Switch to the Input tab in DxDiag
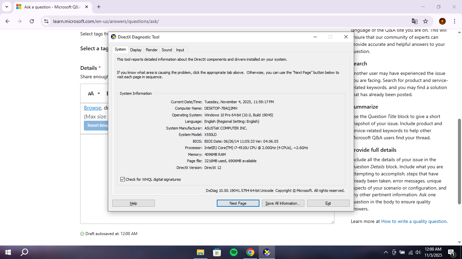Viewport: 462px width, 259px height. [x=180, y=50]
